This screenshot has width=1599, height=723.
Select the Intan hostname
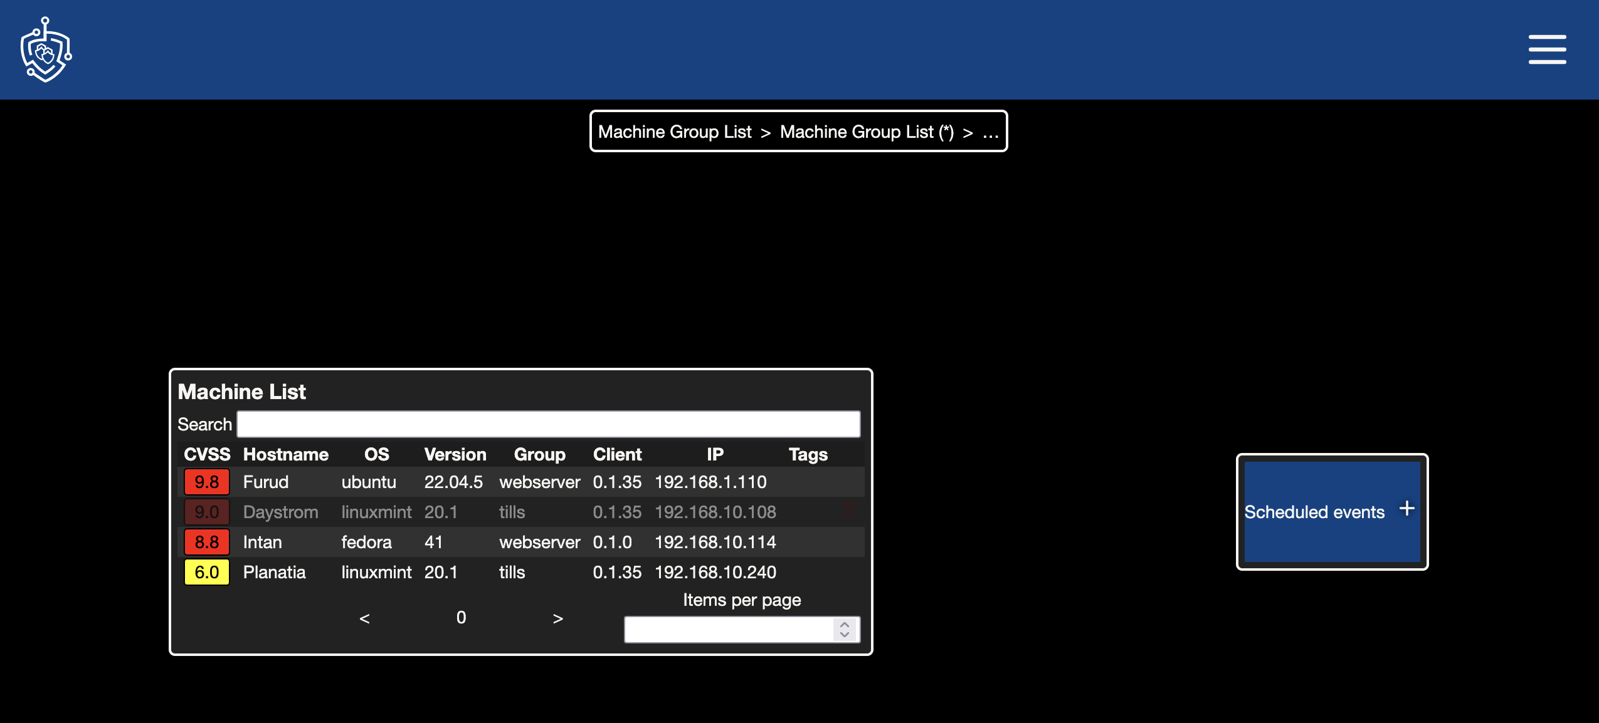pos(262,542)
